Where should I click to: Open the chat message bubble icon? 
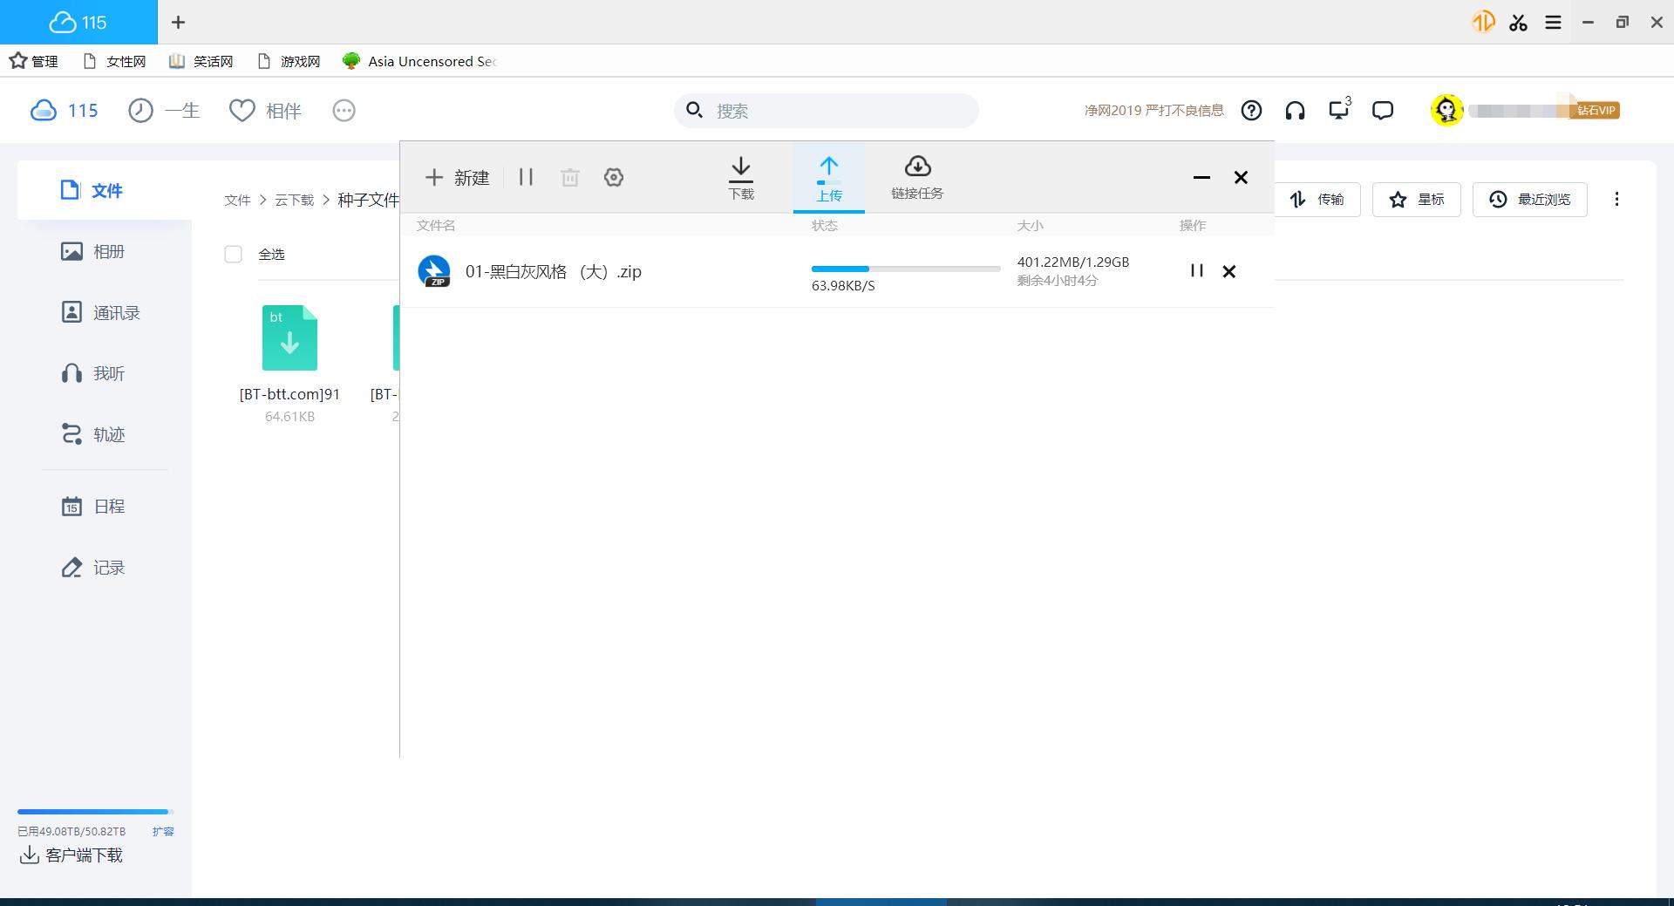click(x=1382, y=111)
